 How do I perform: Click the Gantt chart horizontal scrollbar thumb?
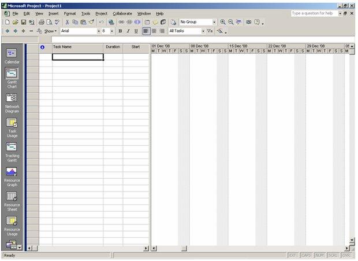(x=184, y=248)
